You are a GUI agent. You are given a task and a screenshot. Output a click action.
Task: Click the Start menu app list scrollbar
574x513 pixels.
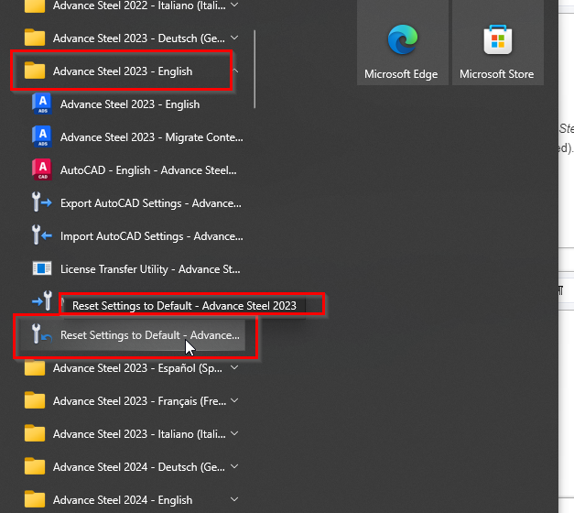coord(255,69)
